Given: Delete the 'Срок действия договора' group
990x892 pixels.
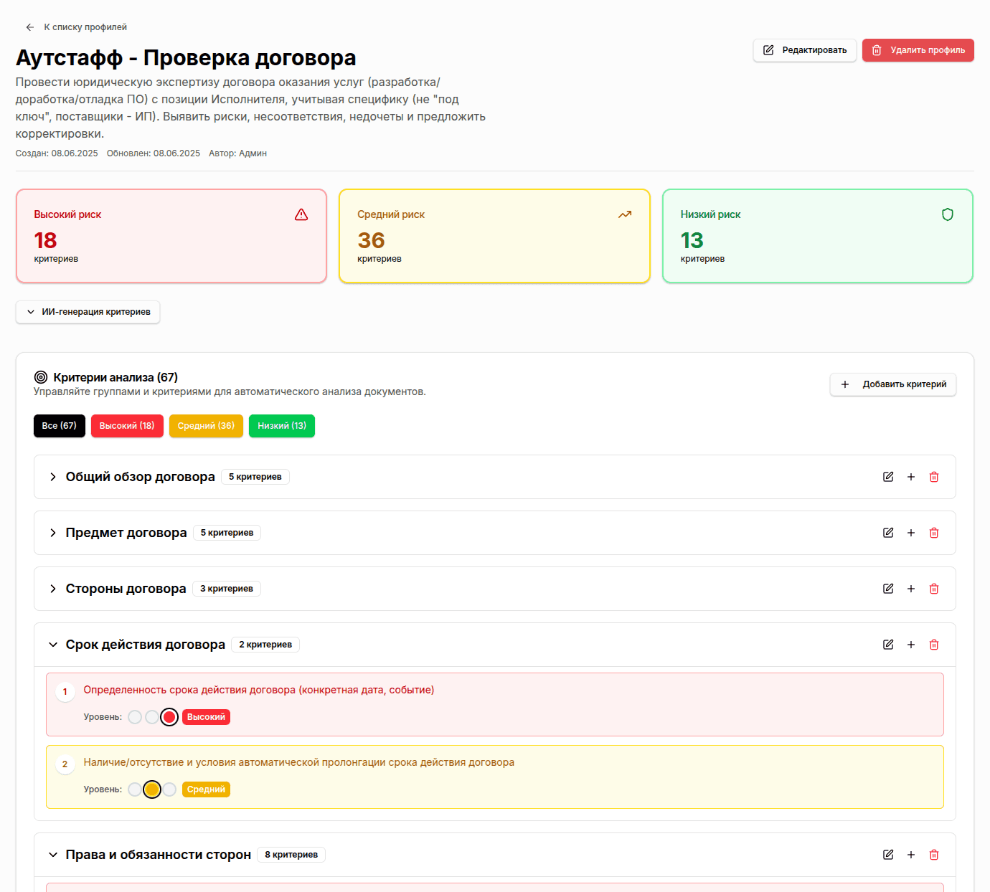Looking at the screenshot, I should pos(934,645).
